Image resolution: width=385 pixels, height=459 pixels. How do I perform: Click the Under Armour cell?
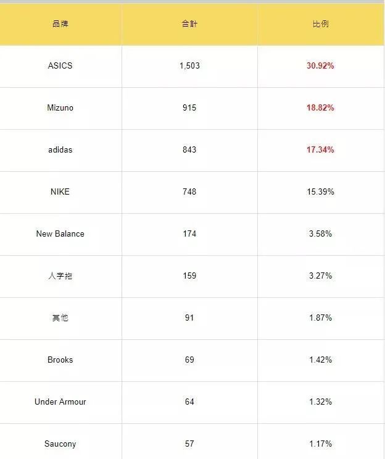click(x=60, y=402)
